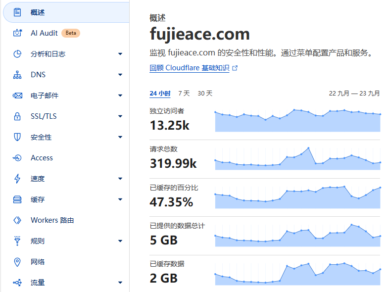Click the DNS network tree icon
The height and width of the screenshot is (292, 386).
pyautogui.click(x=17, y=75)
